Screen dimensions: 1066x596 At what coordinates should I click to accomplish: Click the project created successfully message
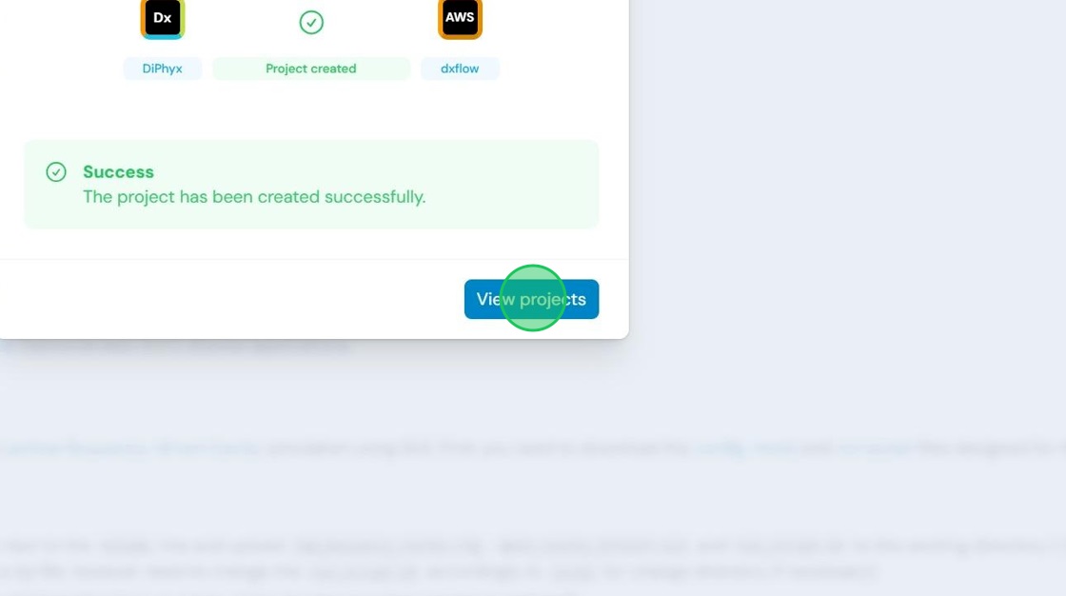(x=254, y=197)
